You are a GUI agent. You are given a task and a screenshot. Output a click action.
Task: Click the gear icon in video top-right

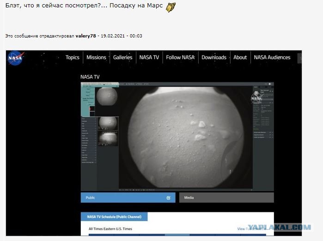point(270,84)
